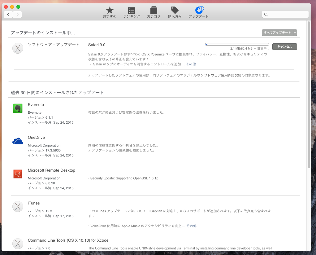Click the App Store search field

click(285, 14)
